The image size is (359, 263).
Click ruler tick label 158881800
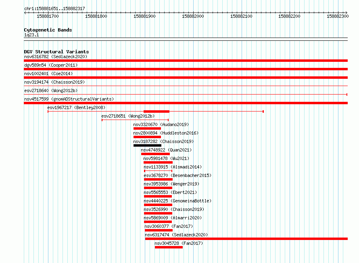tap(96, 16)
